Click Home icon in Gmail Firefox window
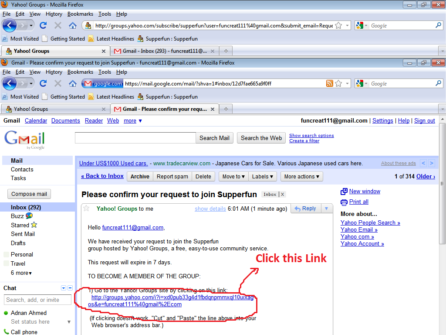 [73, 83]
